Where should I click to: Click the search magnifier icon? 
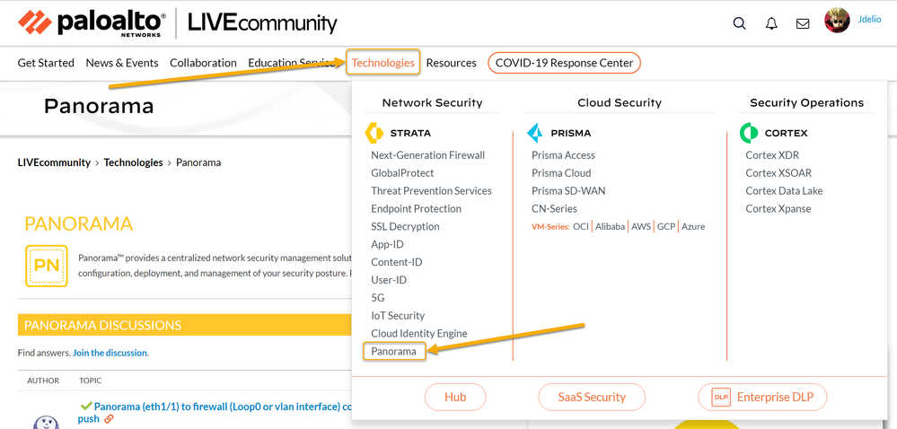tap(739, 23)
